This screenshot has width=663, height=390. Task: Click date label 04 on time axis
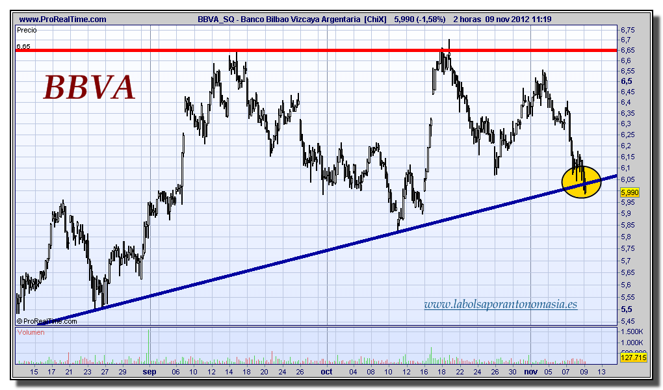point(353,372)
